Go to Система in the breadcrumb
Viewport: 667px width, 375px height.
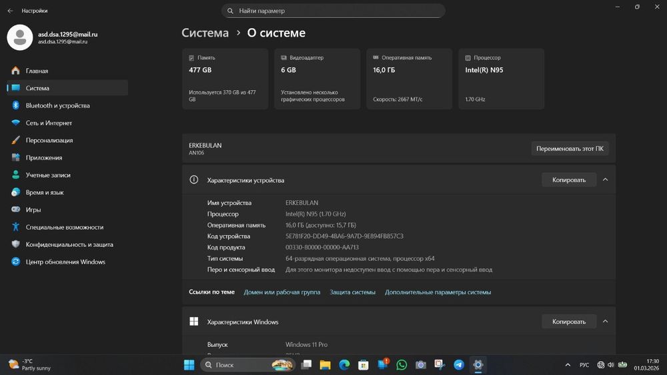click(205, 33)
